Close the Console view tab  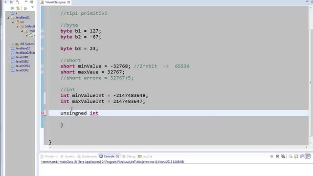tap(117, 156)
